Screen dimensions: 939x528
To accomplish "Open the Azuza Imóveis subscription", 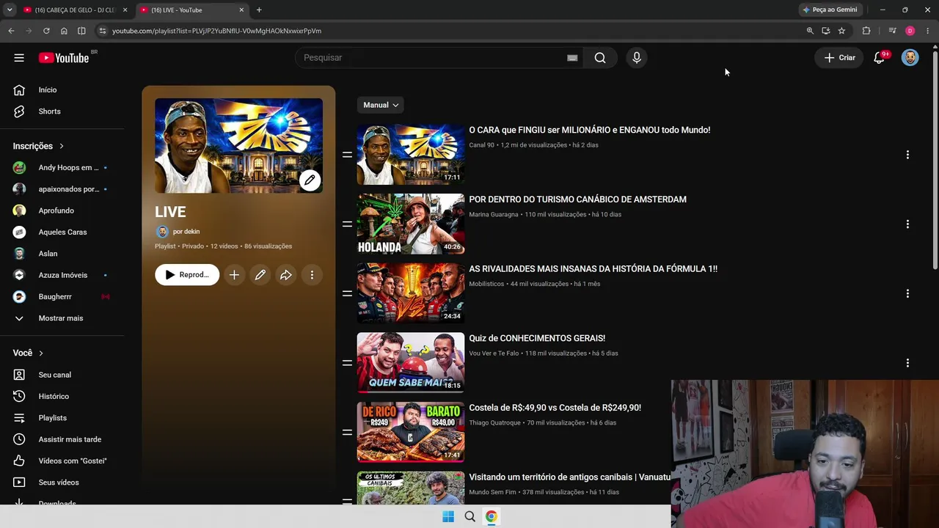I will pyautogui.click(x=62, y=275).
